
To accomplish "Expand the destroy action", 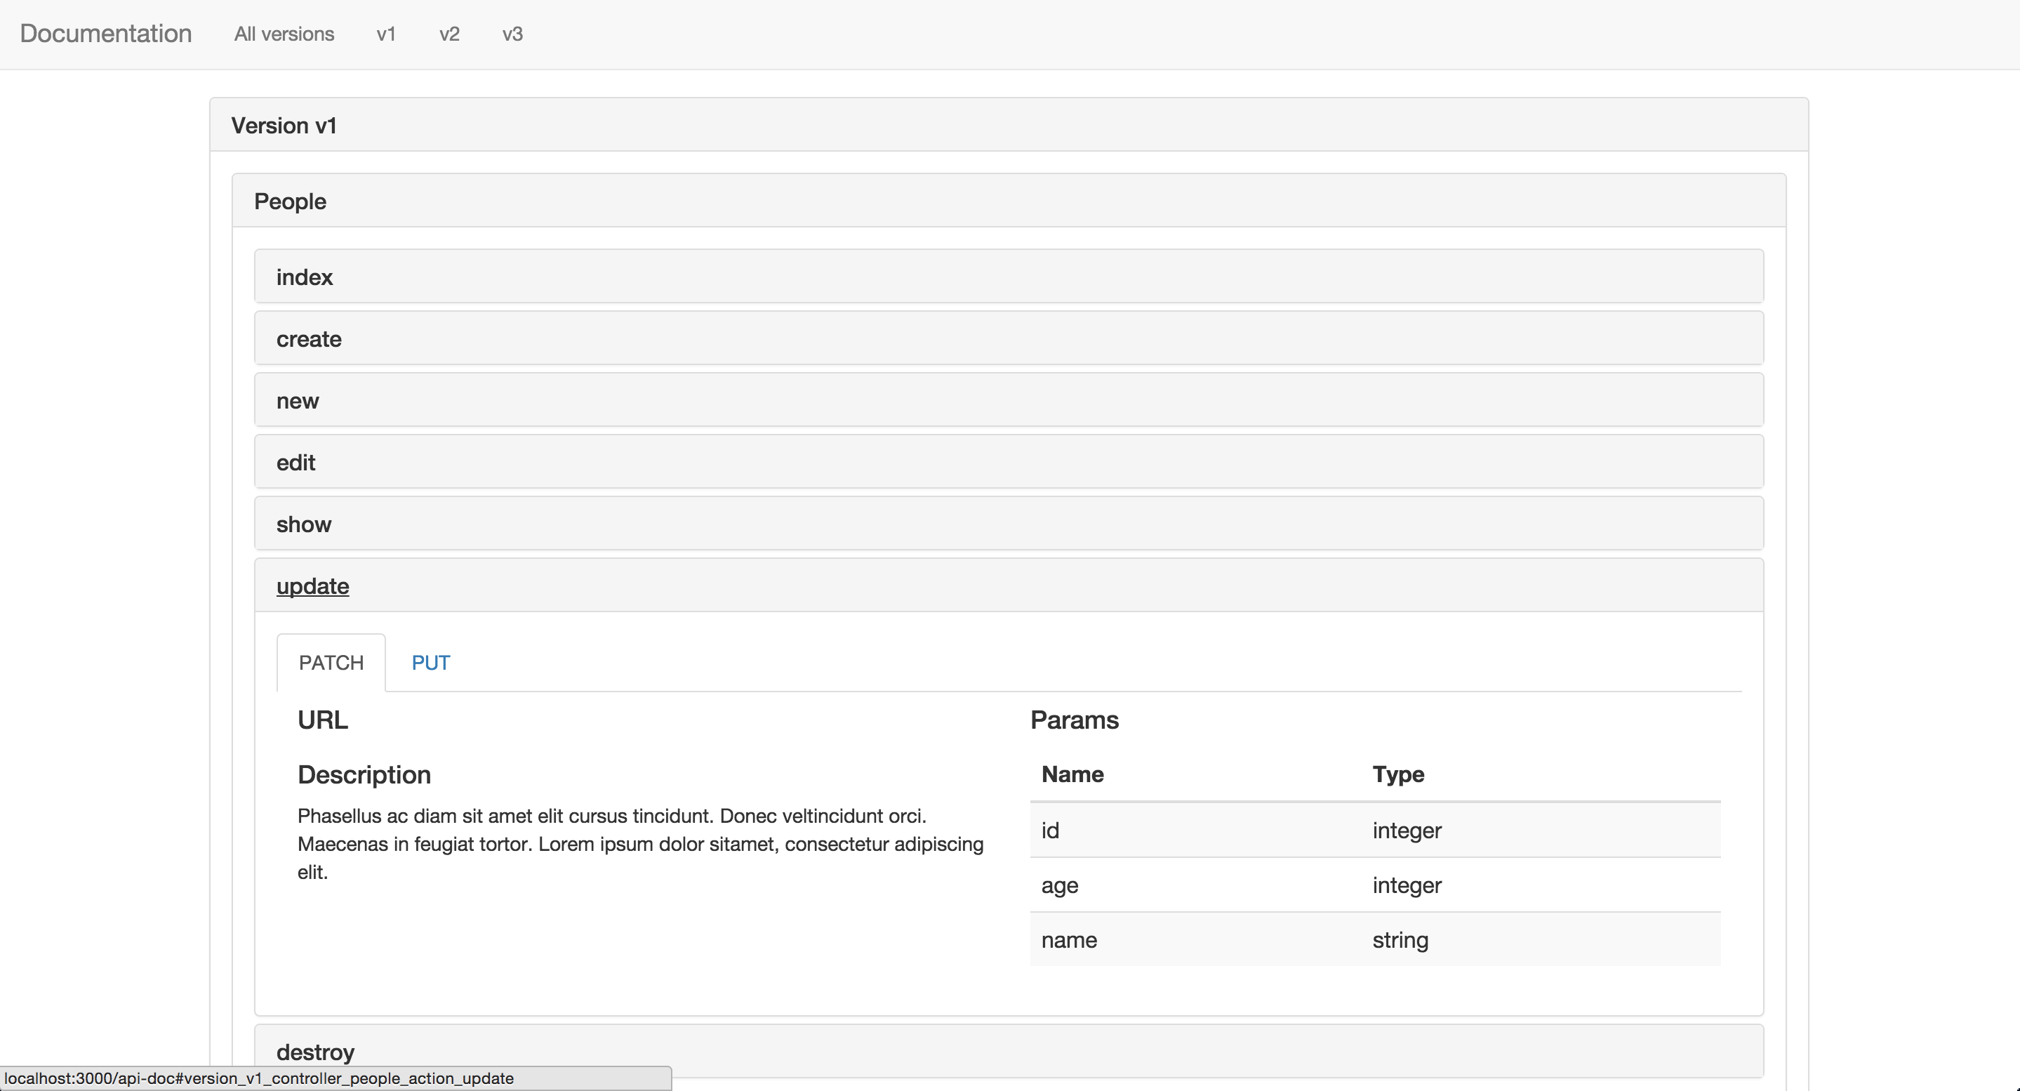I will (x=315, y=1052).
